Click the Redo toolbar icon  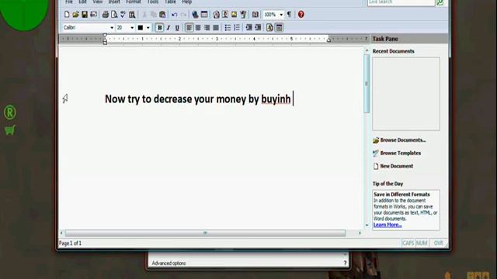tap(183, 15)
